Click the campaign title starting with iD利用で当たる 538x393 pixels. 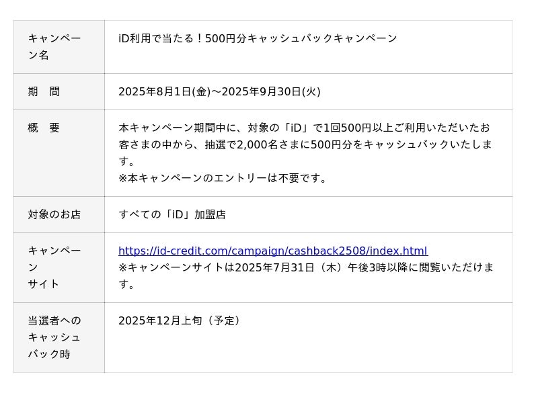point(258,38)
